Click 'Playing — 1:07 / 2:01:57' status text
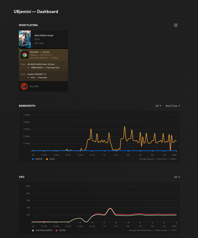The image size is (198, 238). (41, 55)
